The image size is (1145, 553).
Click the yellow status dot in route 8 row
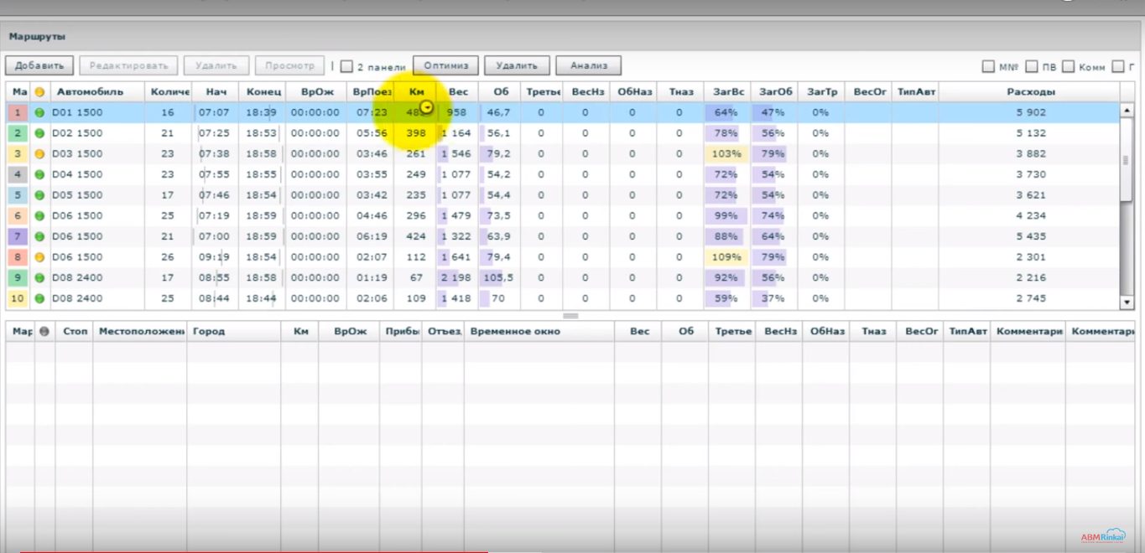pyautogui.click(x=39, y=257)
